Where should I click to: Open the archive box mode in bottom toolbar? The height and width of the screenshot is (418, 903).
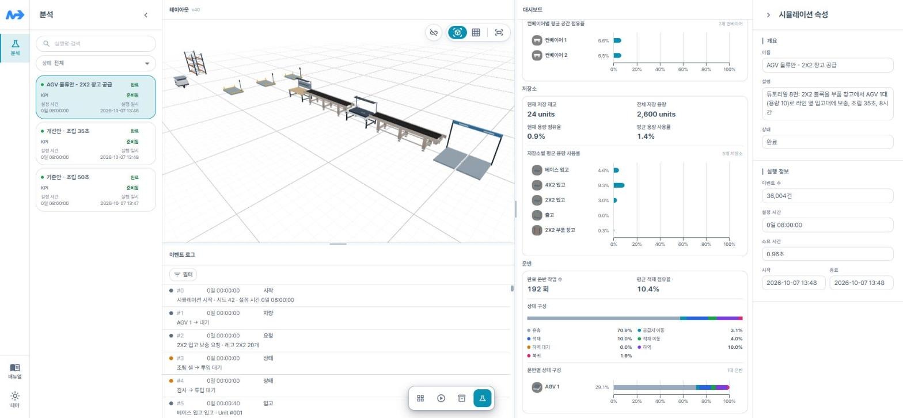coord(461,398)
